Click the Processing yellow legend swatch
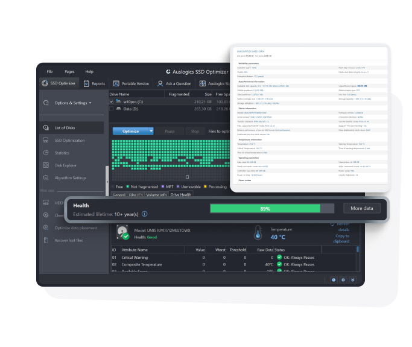This screenshot has width=412, height=347. [206, 186]
